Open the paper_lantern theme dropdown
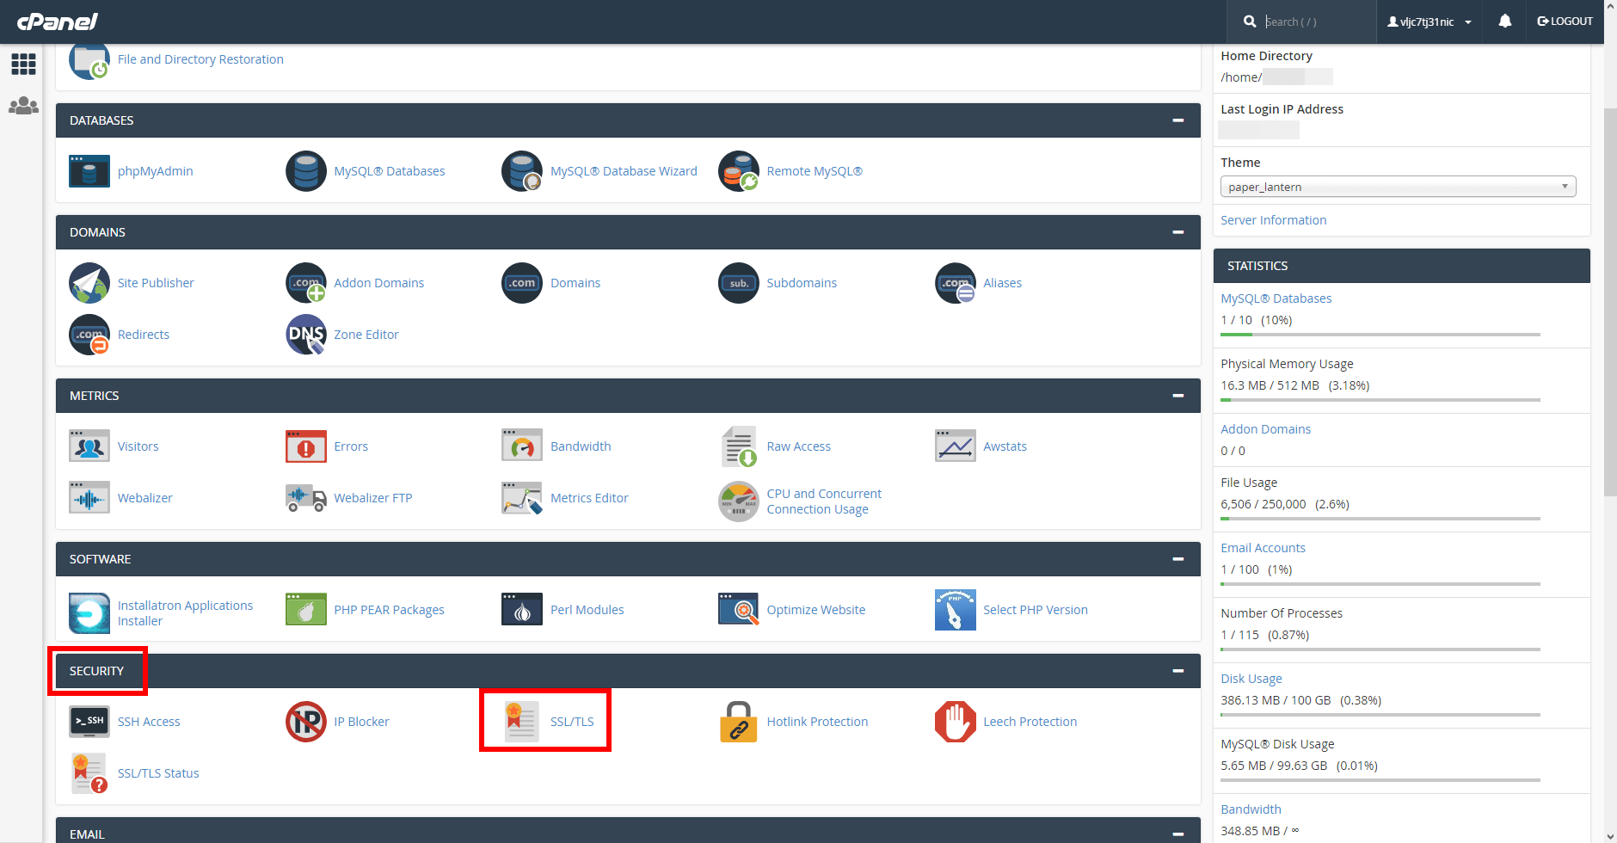Image resolution: width=1617 pixels, height=843 pixels. [1399, 187]
